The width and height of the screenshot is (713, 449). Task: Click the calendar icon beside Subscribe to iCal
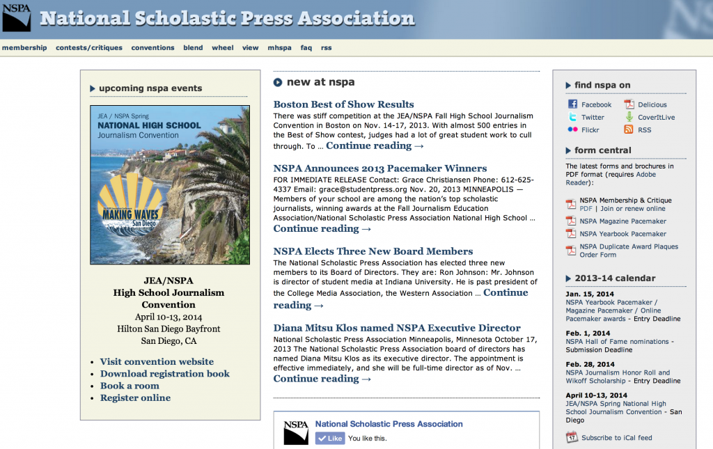(x=572, y=437)
